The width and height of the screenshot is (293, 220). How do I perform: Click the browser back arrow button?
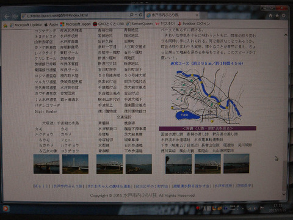pyautogui.click(x=7, y=16)
